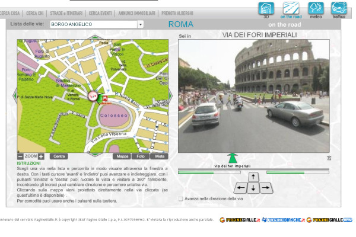
Task: Expand the Lista delle vie dropdown arrow
Action: [x=140, y=24]
